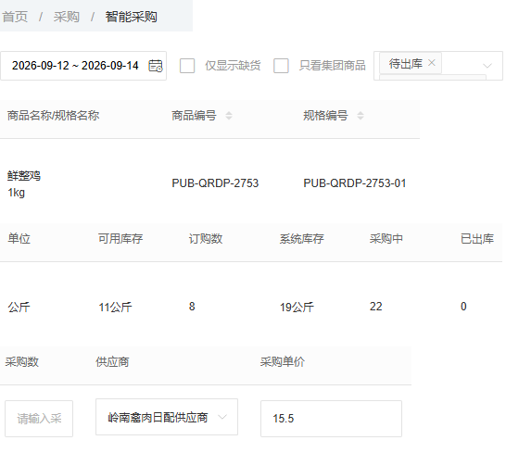Viewport: 506px width, 453px height.
Task: Select the ordered quantity 8
Action: click(x=192, y=307)
